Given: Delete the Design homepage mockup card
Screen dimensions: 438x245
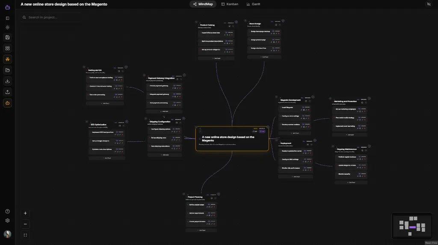Looking at the screenshot, I should 278,33.
